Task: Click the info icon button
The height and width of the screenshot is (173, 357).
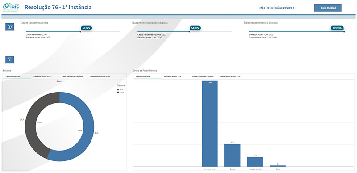Action: coord(10,27)
